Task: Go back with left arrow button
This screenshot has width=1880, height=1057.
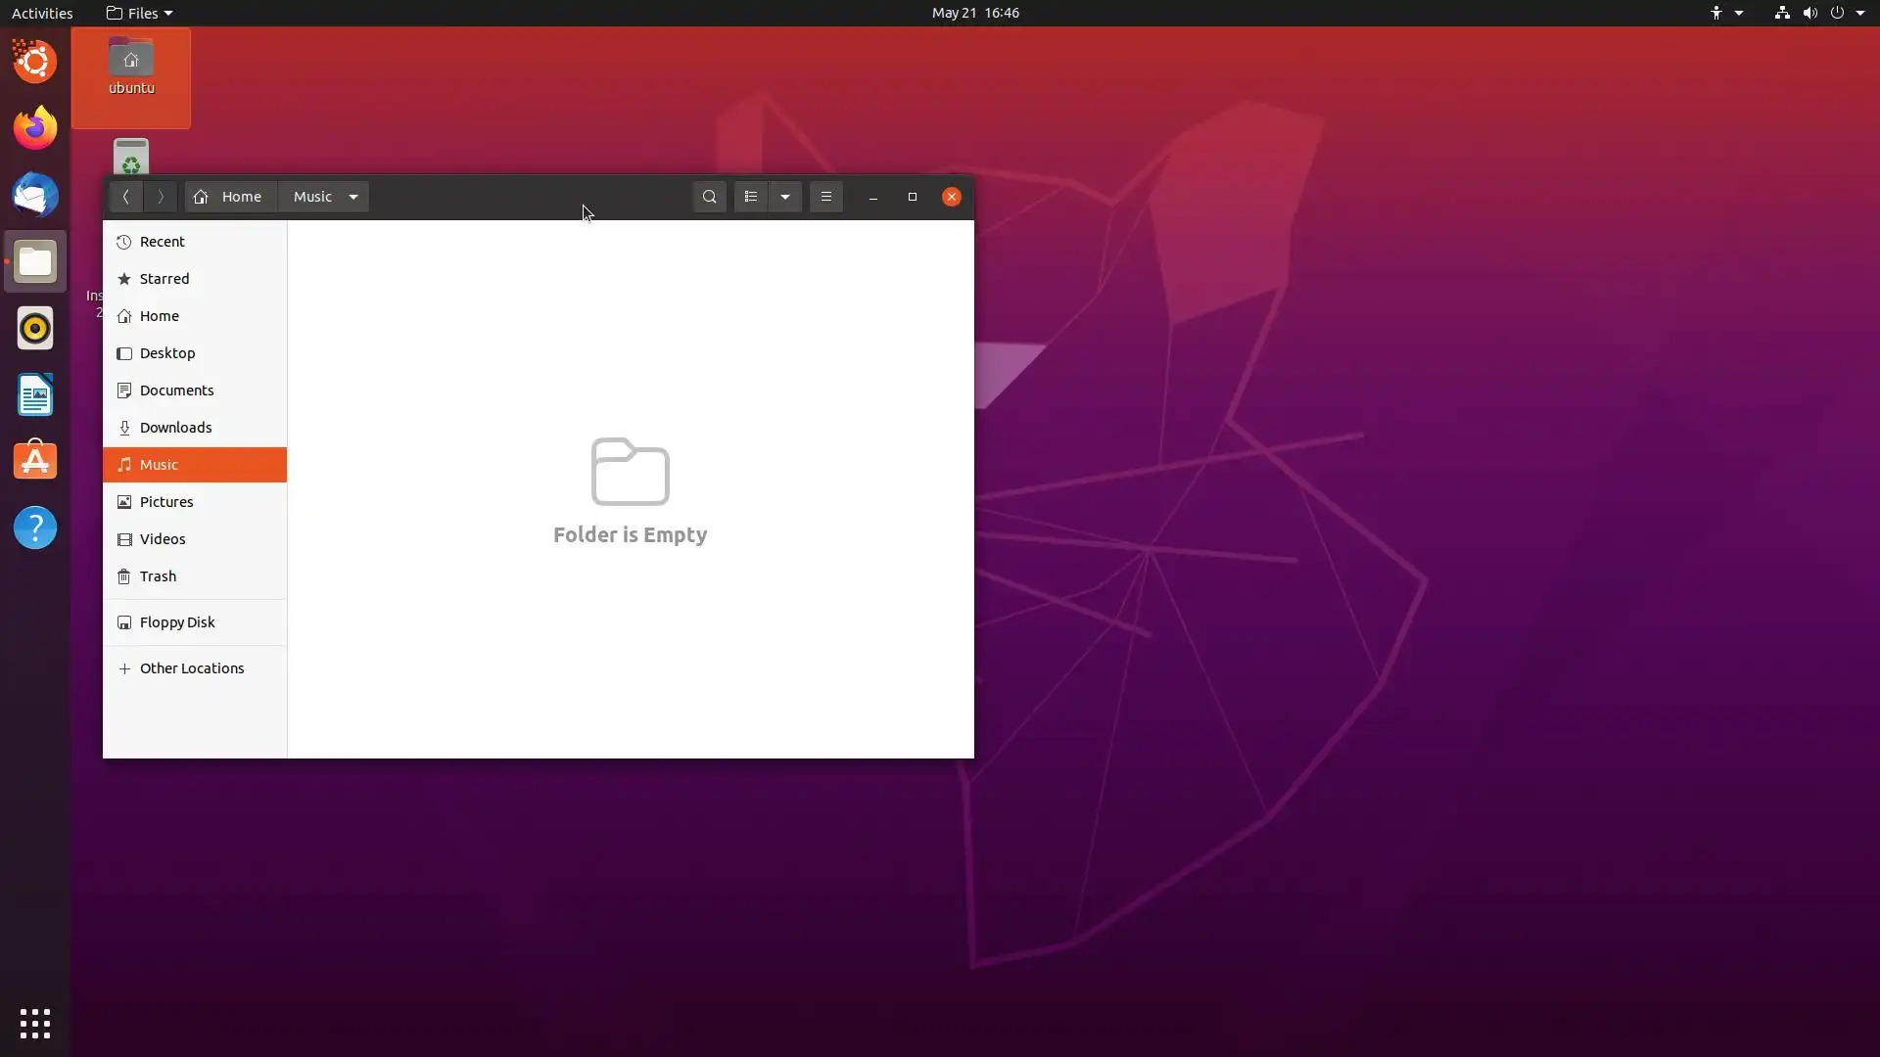Action: pyautogui.click(x=125, y=197)
